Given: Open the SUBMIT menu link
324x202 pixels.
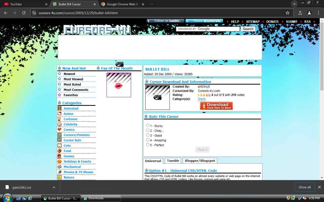Looking at the screenshot, I should point(292,22).
